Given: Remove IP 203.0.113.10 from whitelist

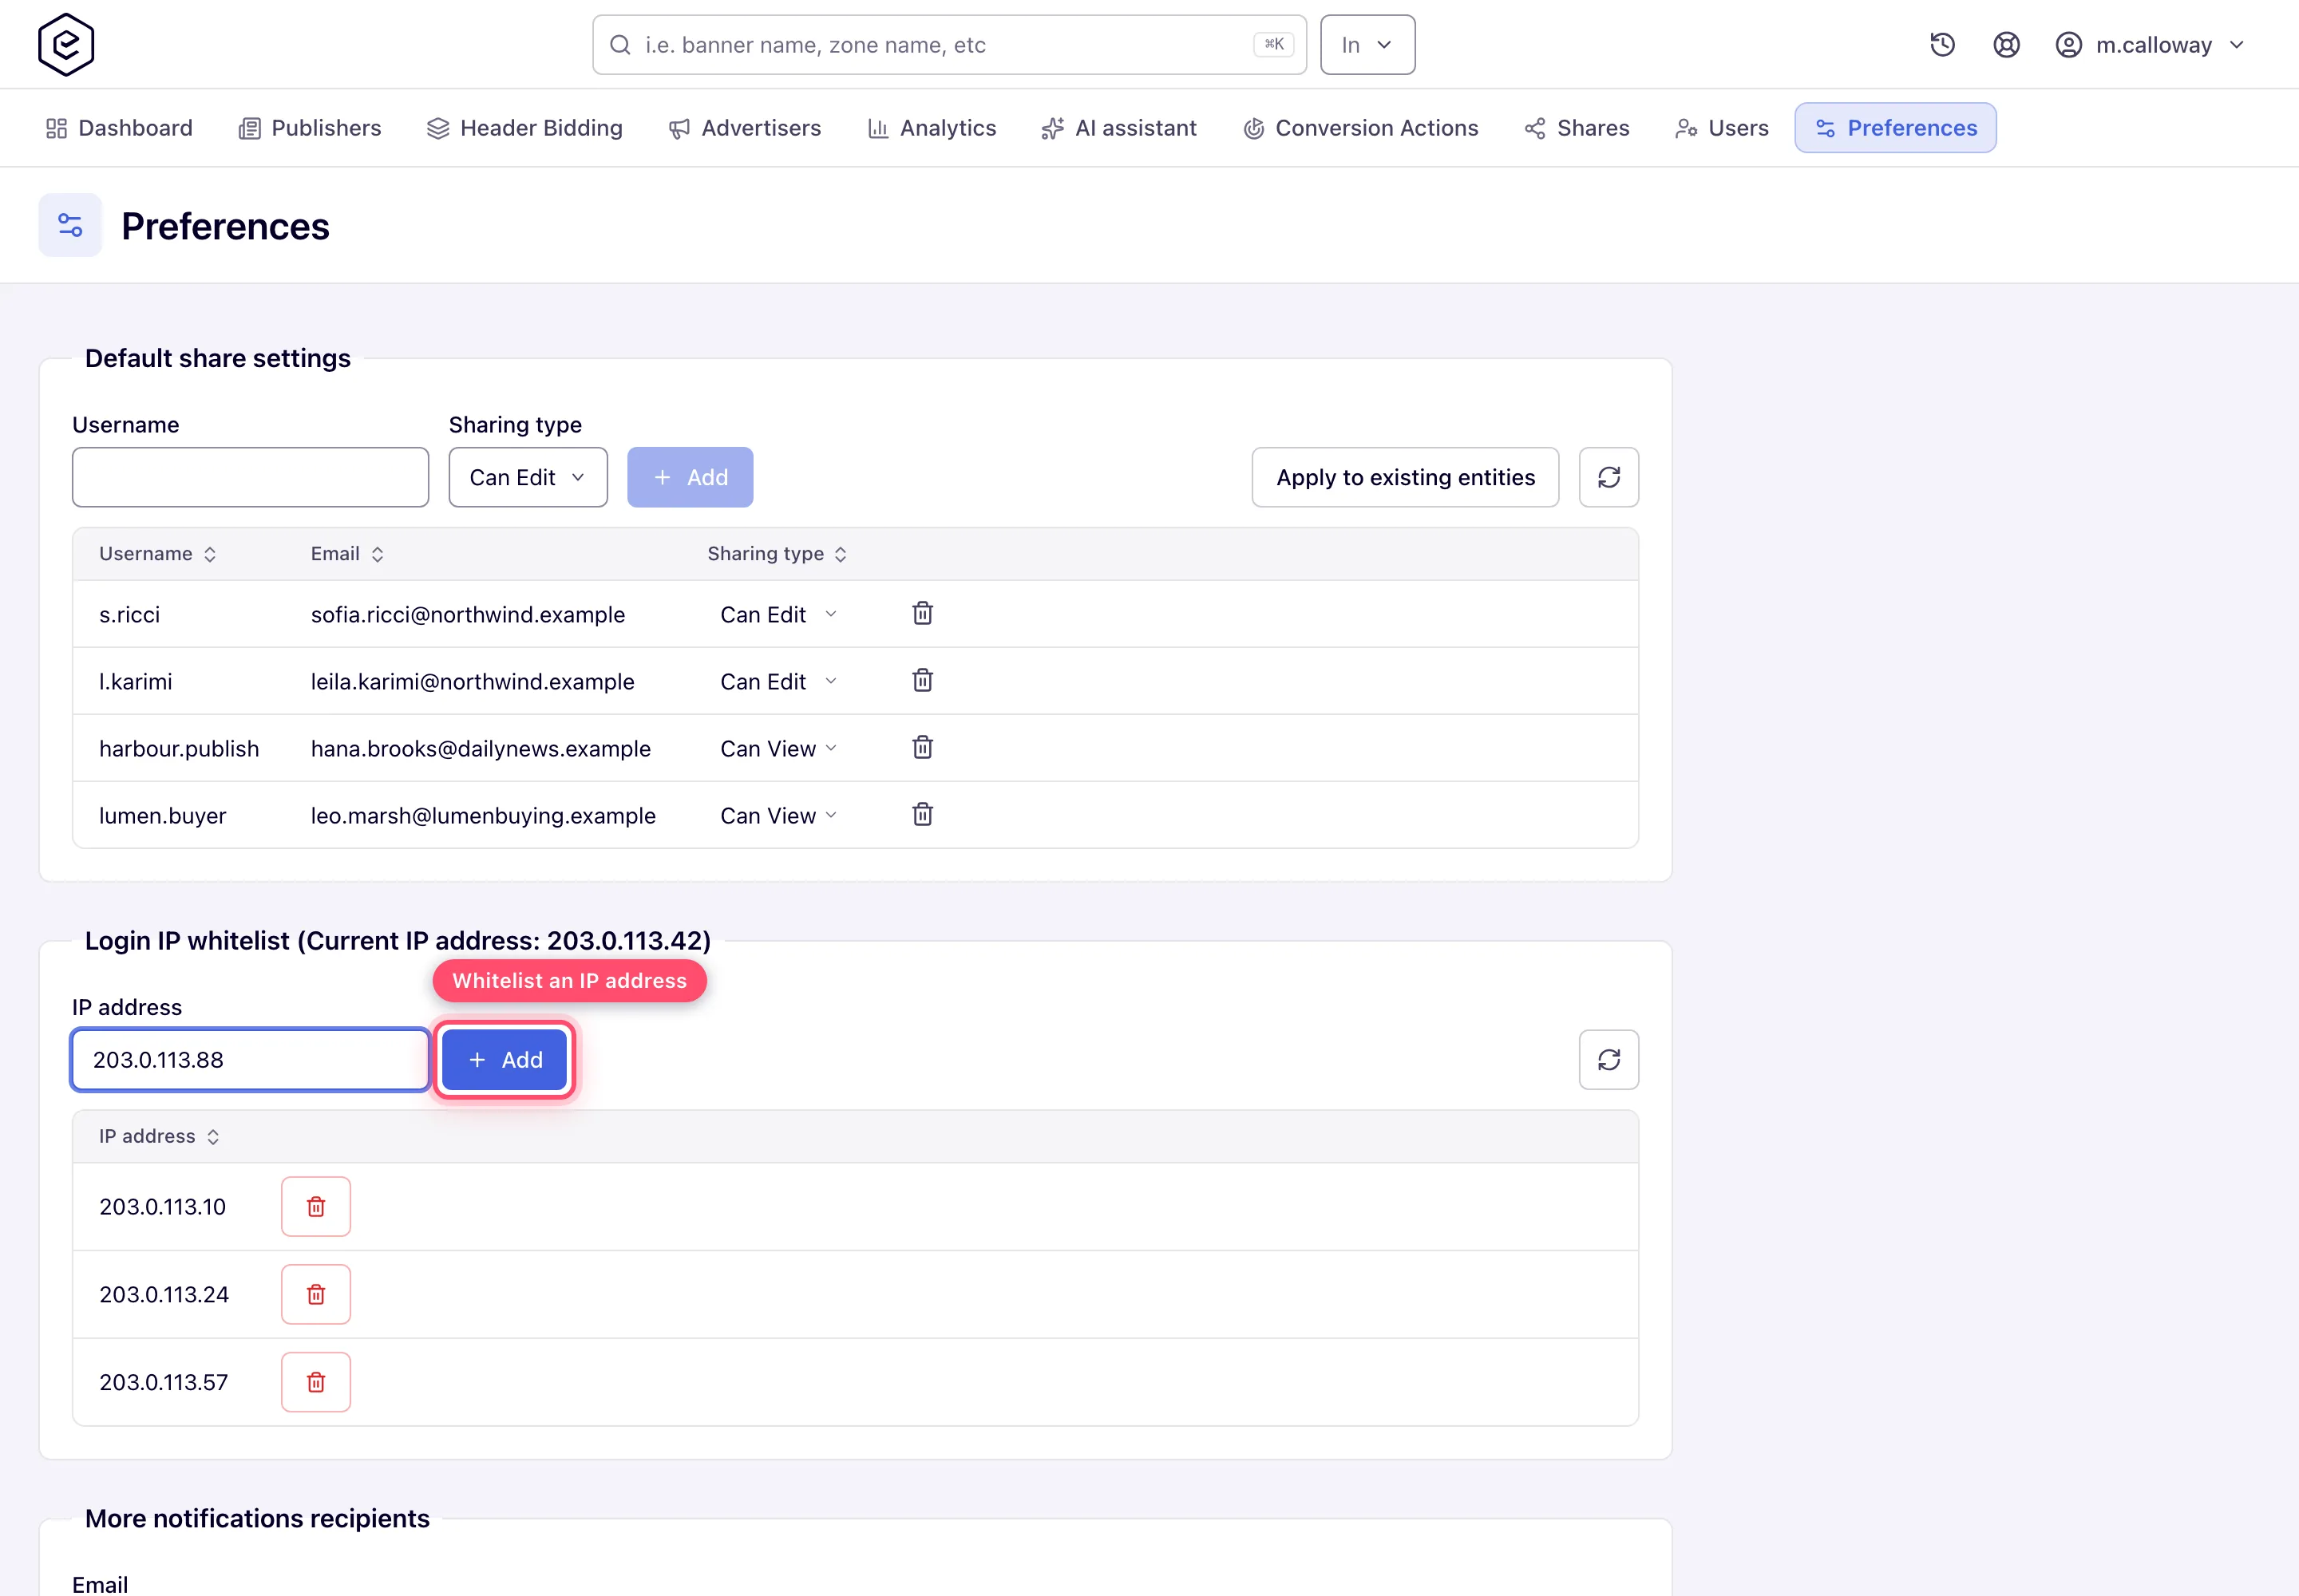Looking at the screenshot, I should click(x=316, y=1206).
